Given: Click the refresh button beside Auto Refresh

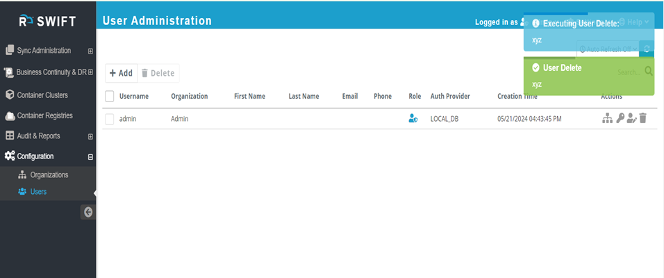Looking at the screenshot, I should pyautogui.click(x=646, y=49).
